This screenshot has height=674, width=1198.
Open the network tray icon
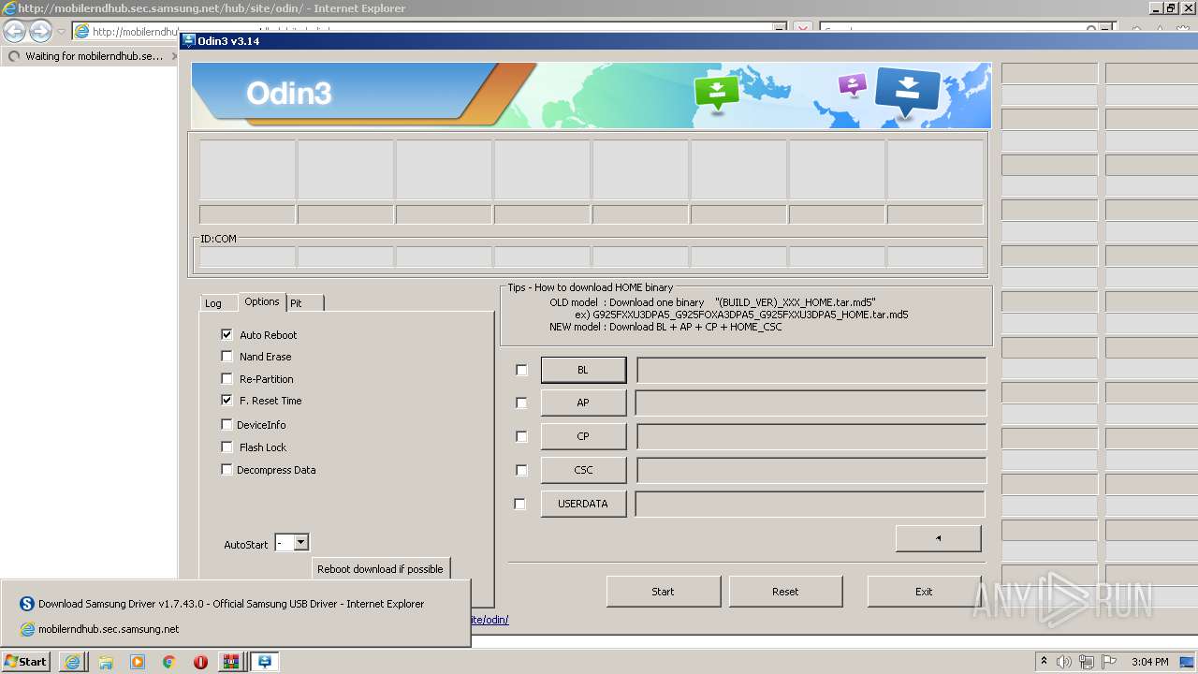(x=1087, y=662)
